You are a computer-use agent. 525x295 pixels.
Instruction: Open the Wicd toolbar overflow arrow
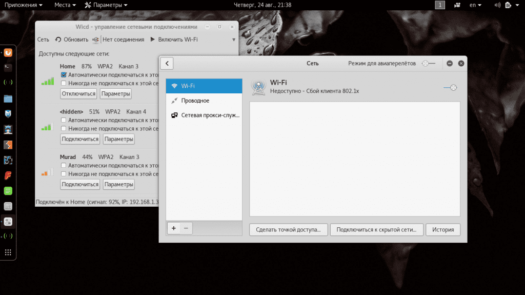[x=234, y=40]
